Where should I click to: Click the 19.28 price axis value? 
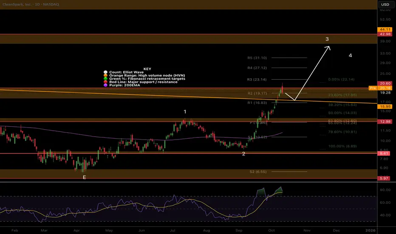[x=385, y=93]
